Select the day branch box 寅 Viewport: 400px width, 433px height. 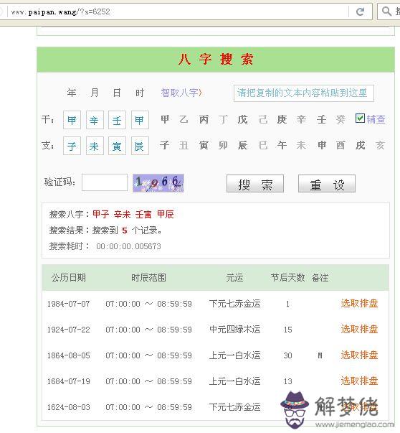tap(117, 146)
